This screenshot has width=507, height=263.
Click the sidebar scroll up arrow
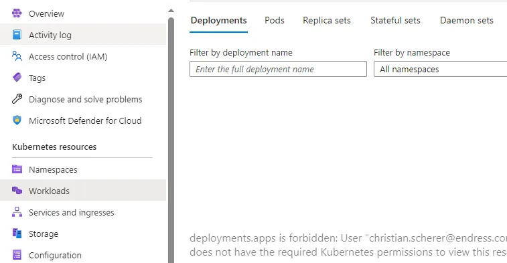171,11
